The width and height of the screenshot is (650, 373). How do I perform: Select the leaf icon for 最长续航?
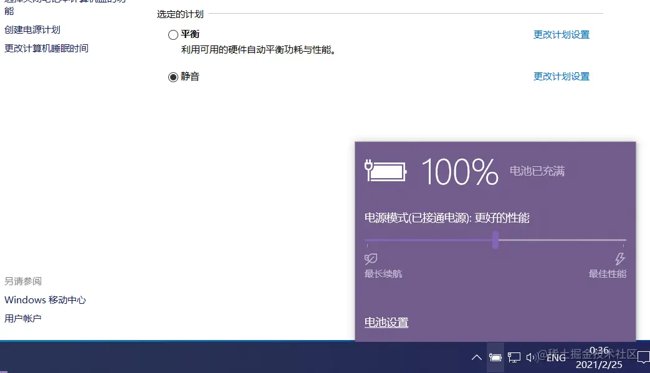coord(370,259)
